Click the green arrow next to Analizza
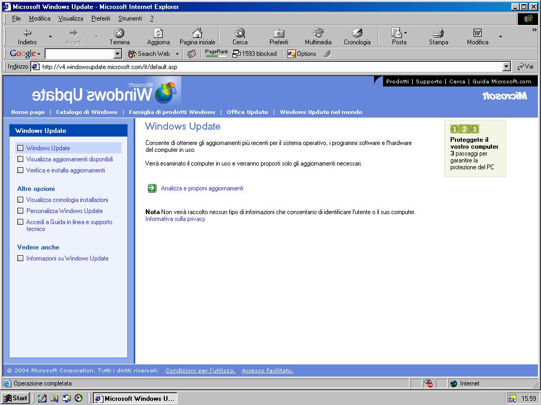This screenshot has height=405, width=541. tap(152, 188)
